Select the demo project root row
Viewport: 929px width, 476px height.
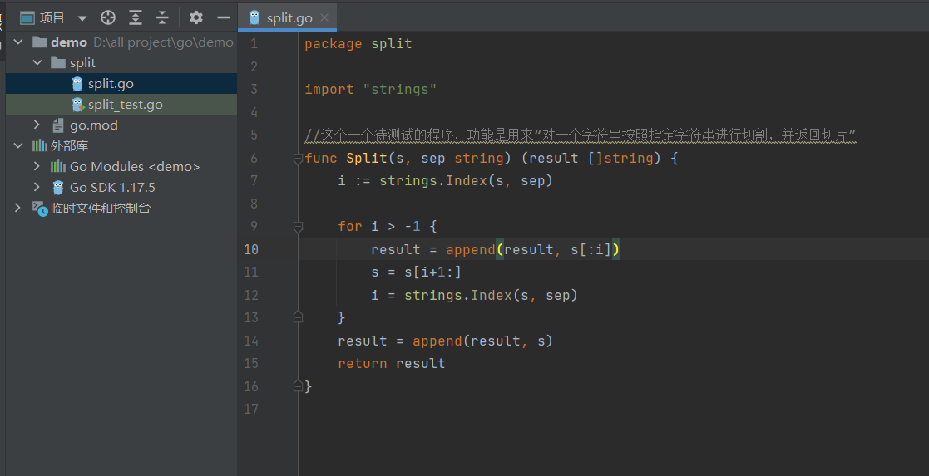(121, 42)
